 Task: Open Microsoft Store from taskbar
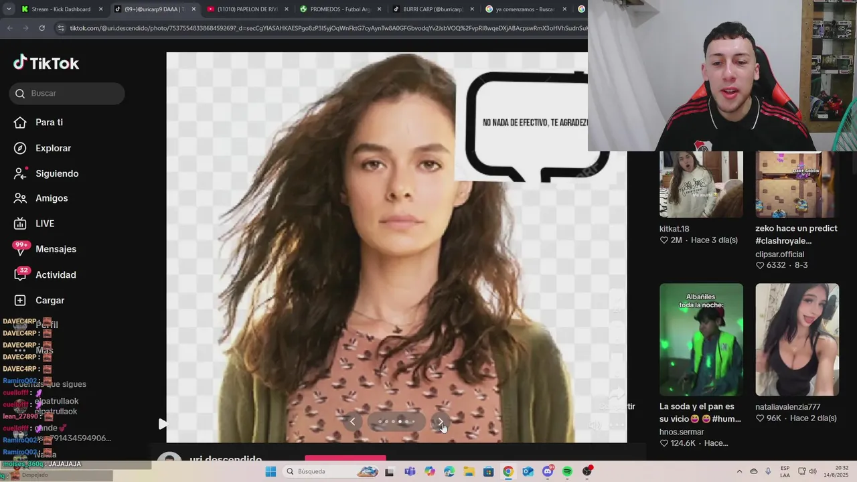489,471
